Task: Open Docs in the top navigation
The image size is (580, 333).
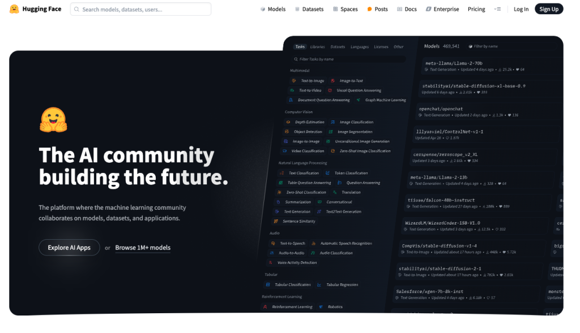Action: [407, 9]
